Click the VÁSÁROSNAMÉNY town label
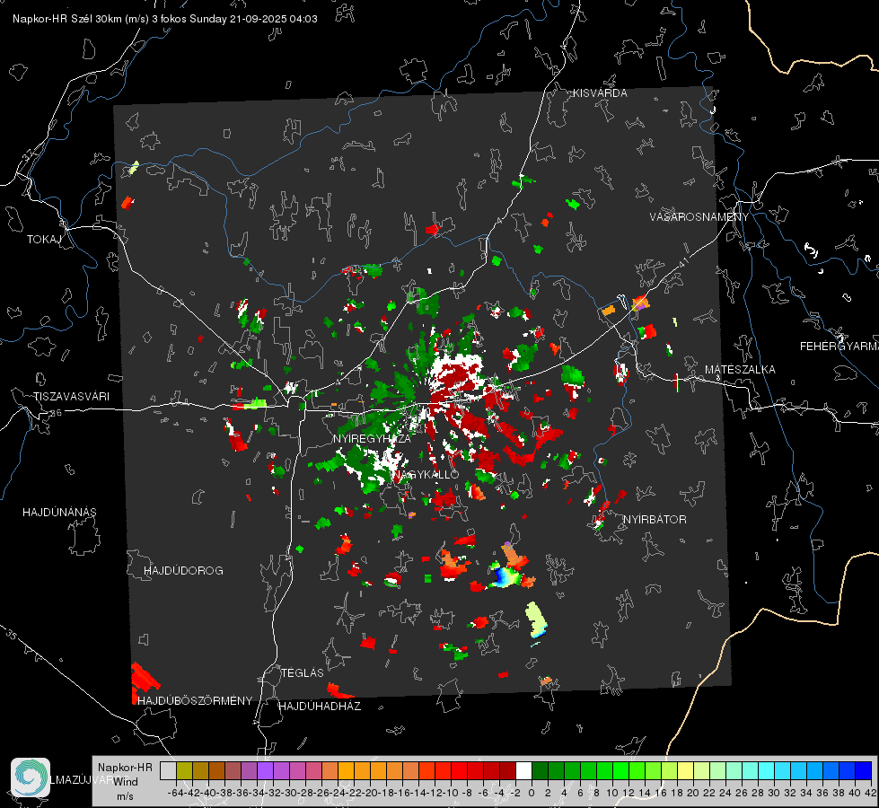Screen dimensions: 879x808 tap(699, 217)
